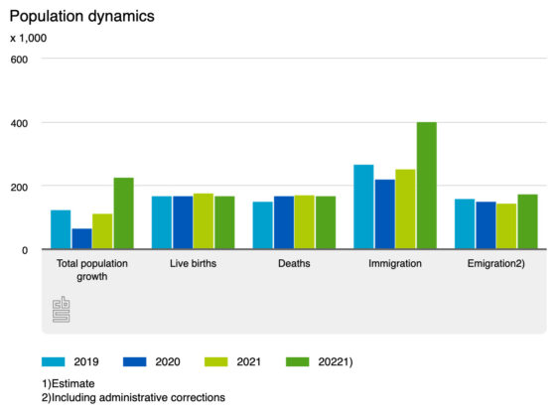This screenshot has width=556, height=417.
Task: Select the 2021 legend label
Action: [249, 361]
